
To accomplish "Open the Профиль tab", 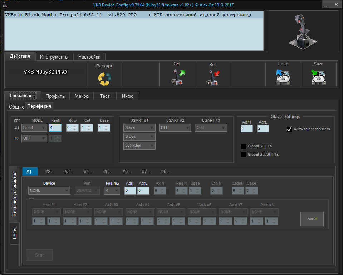I will 55,96.
